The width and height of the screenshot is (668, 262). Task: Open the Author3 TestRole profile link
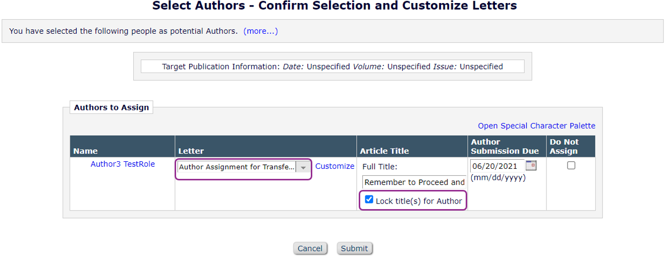pyautogui.click(x=123, y=164)
